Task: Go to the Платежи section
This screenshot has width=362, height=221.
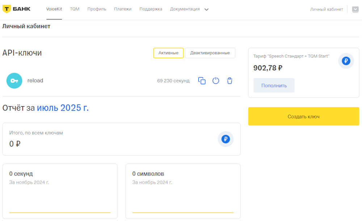Action: [123, 9]
